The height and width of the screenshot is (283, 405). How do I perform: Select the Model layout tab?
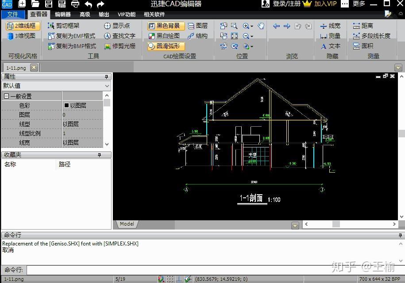pyautogui.click(x=127, y=224)
